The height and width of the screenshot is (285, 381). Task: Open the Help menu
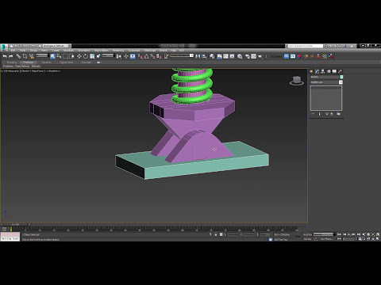pos(173,51)
